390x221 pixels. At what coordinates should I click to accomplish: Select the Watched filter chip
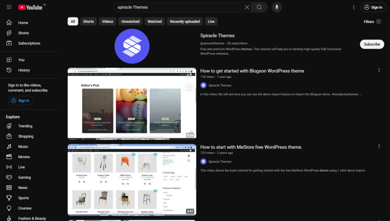(x=155, y=21)
